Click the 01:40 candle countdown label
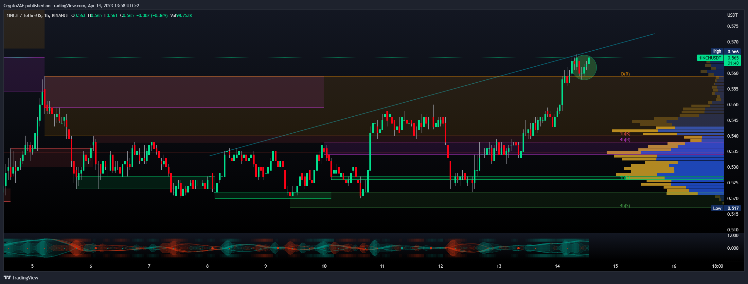748x284 pixels. (733, 63)
